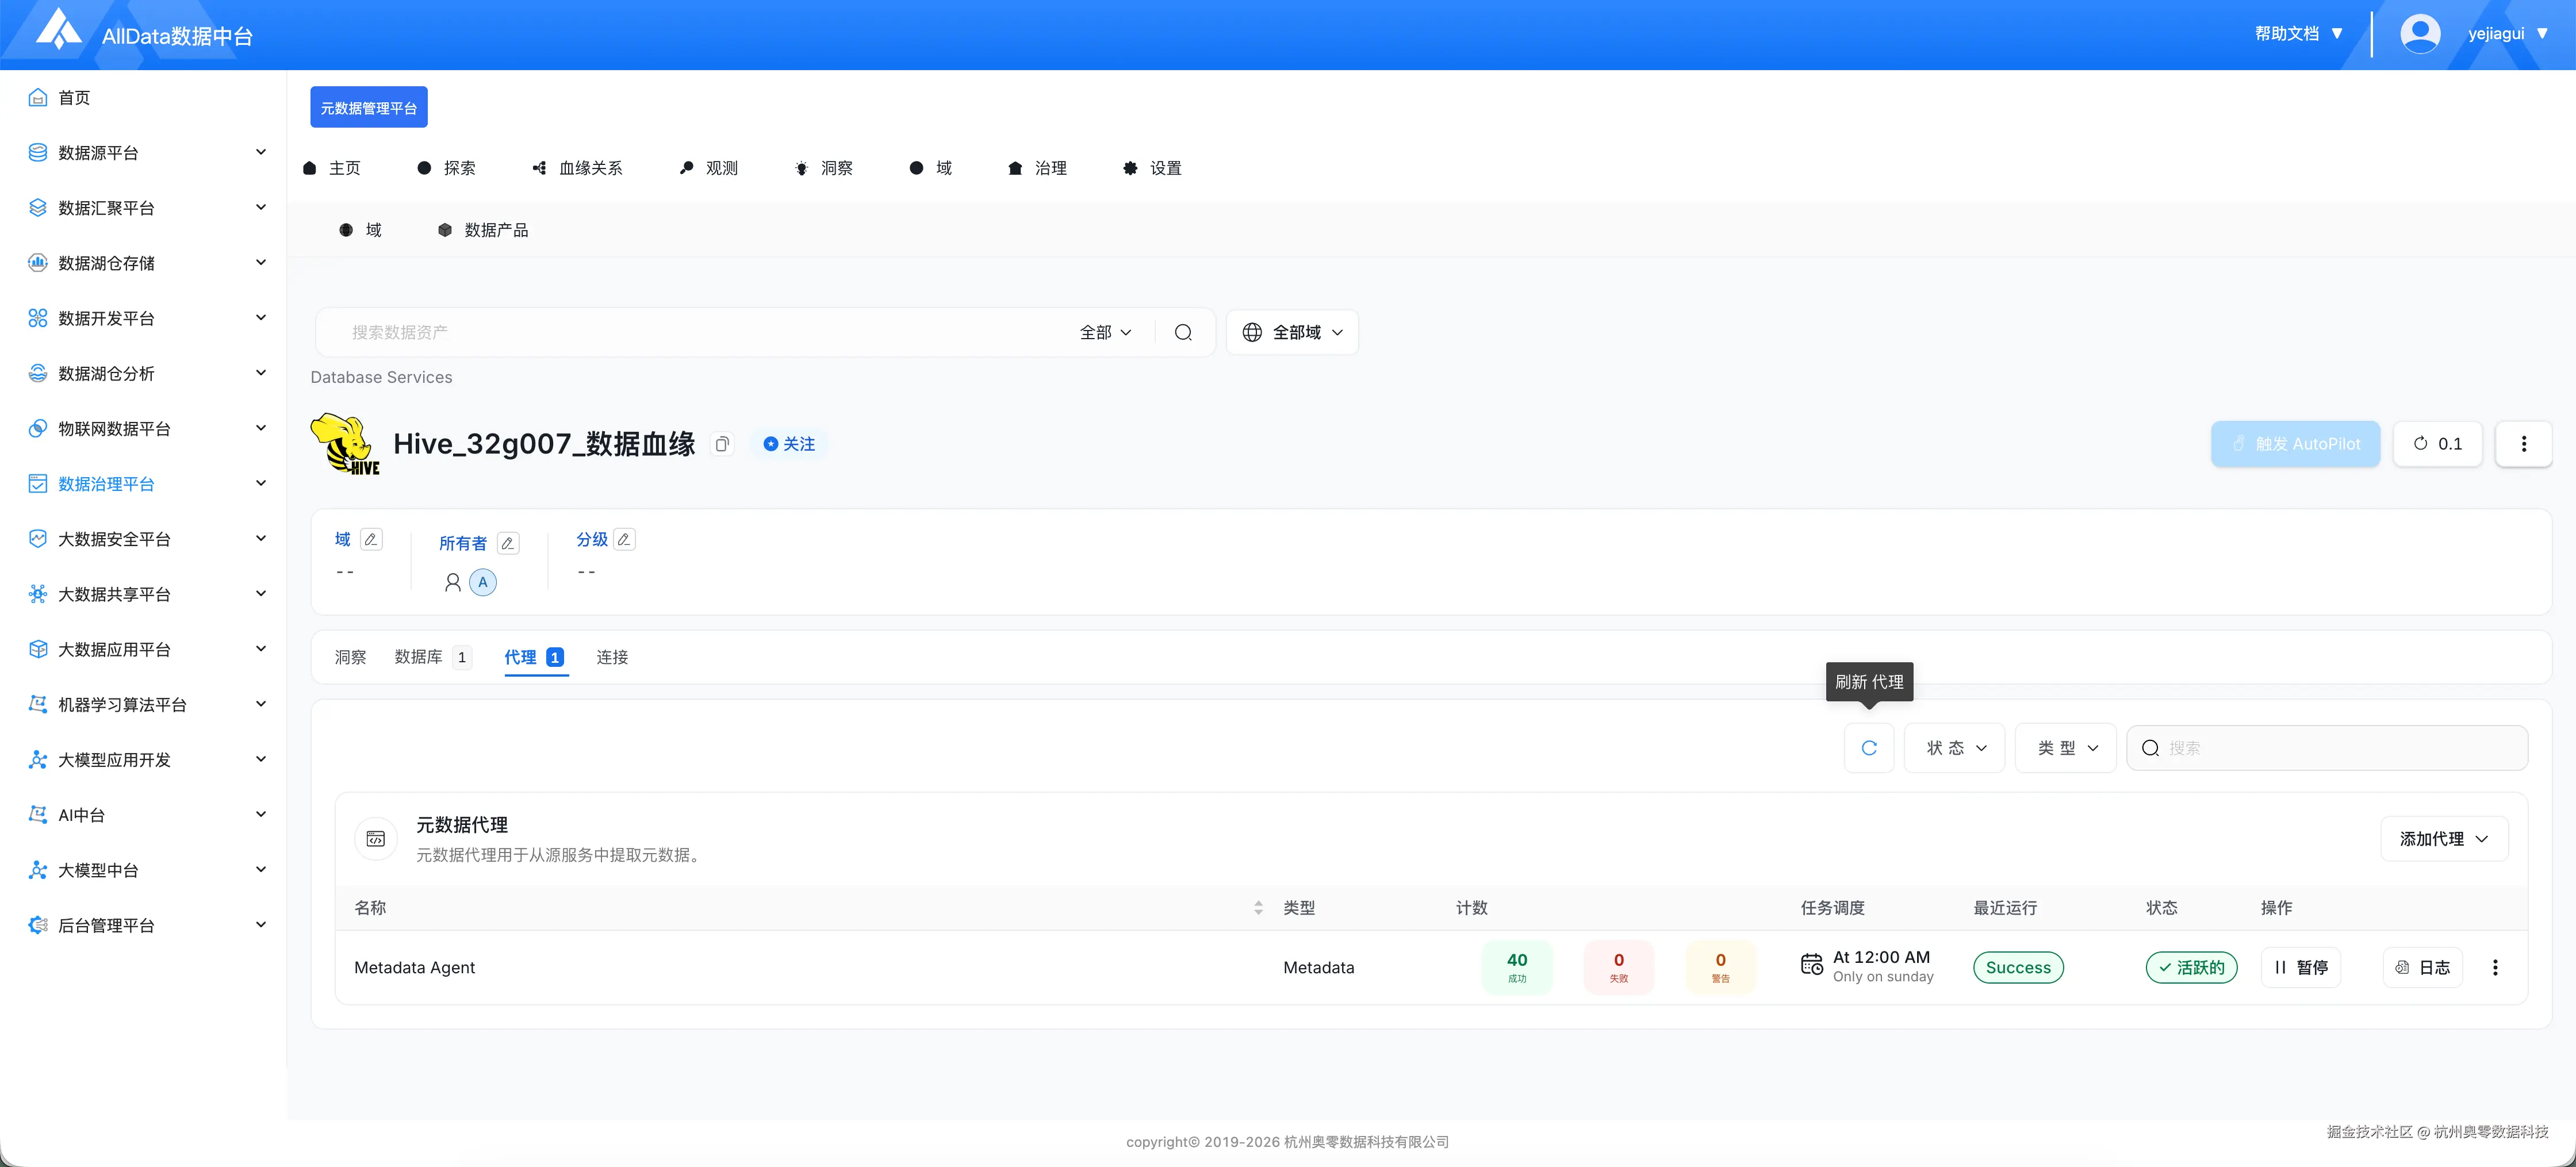
Task: Click the 大数据应用平台 cube icon
Action: point(38,649)
